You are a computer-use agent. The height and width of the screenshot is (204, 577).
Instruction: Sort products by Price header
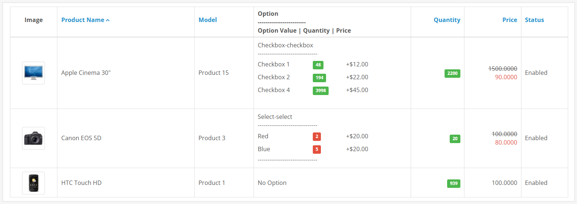(x=510, y=20)
